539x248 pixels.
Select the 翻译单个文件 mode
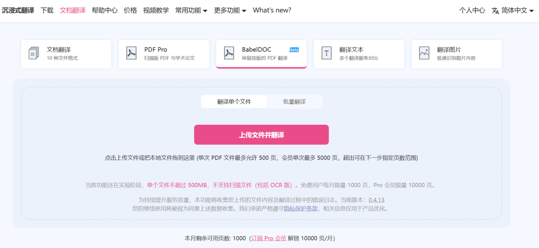click(234, 102)
